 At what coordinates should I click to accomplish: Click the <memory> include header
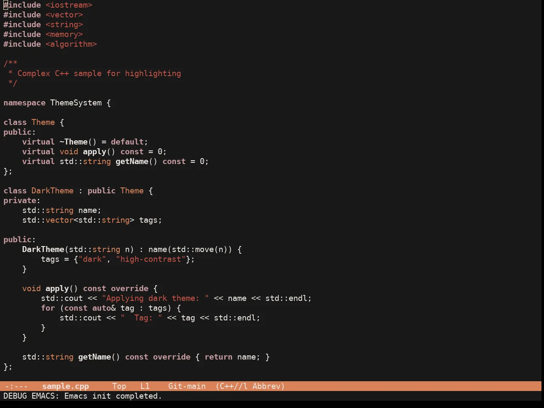coord(64,34)
